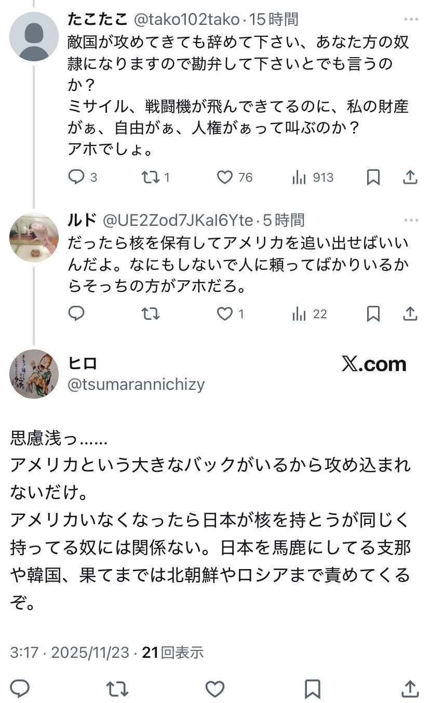The image size is (430, 703).
Task: Bookmark ヒロ's tweet
Action: (312, 690)
